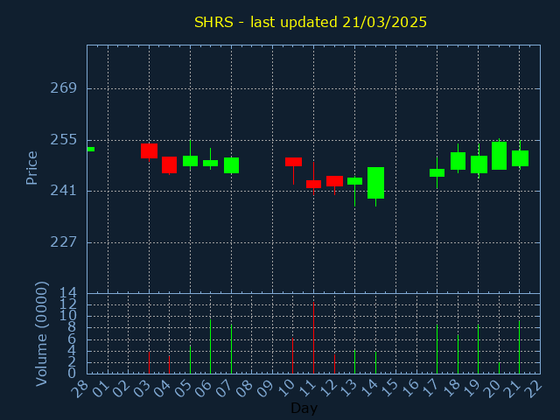The width and height of the screenshot is (560, 420).
Task: Click the chart title SHRS last updated 21/03/2025
Action: tap(311, 22)
